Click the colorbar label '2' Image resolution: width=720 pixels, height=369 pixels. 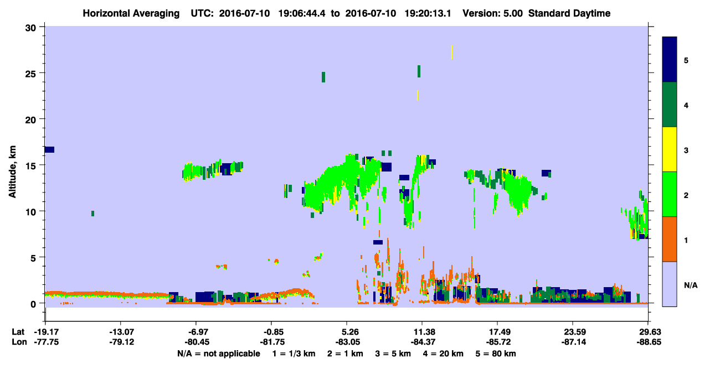tap(686, 195)
